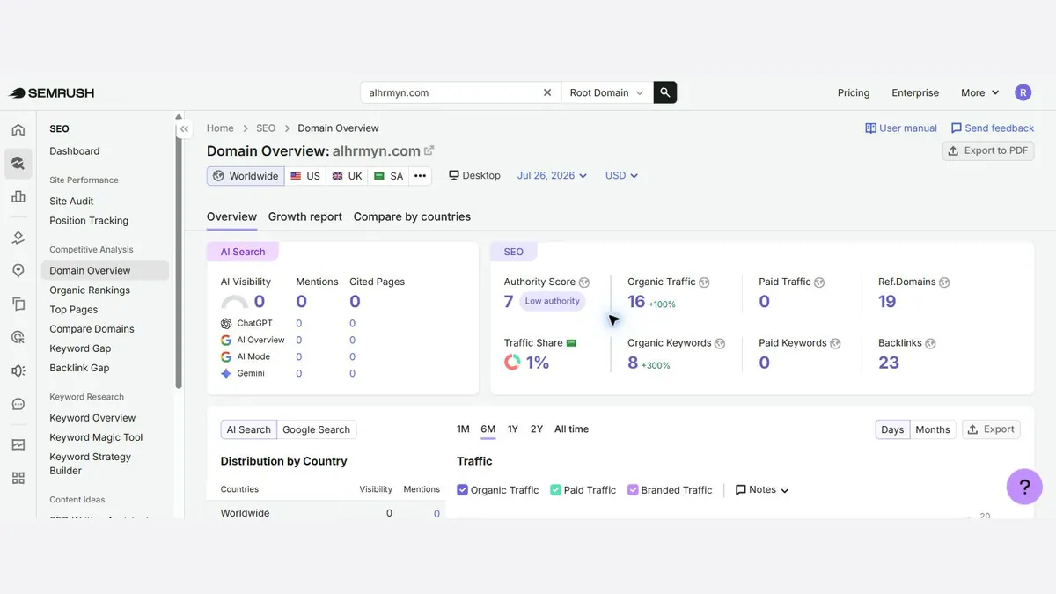Select the Worldwide database button

246,176
